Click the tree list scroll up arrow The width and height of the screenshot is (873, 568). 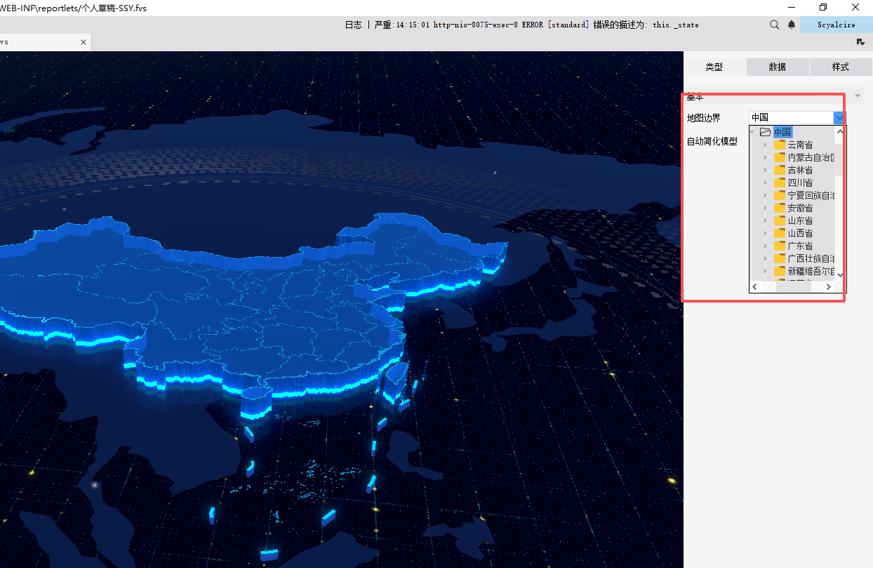point(840,132)
